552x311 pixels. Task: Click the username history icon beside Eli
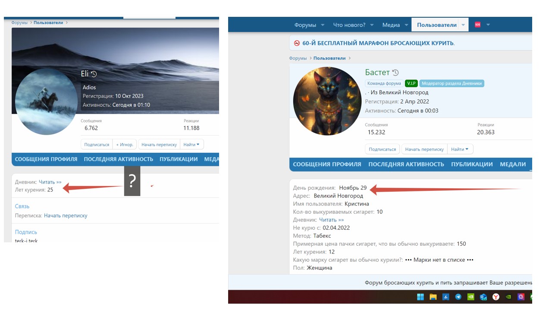[x=94, y=74]
